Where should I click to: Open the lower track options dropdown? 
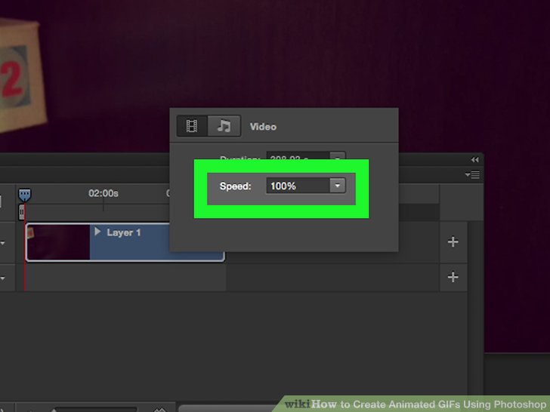pos(3,278)
